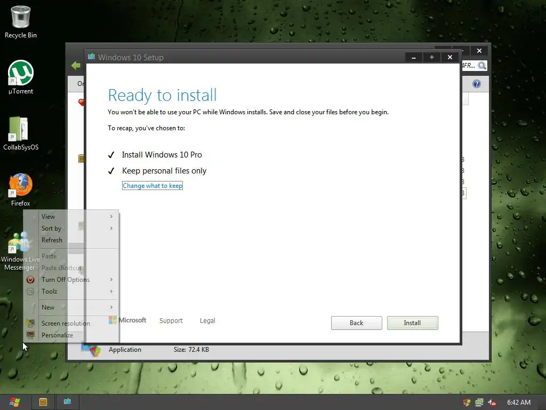546x410 pixels.
Task: Open the network tray icon
Action: pyautogui.click(x=479, y=403)
